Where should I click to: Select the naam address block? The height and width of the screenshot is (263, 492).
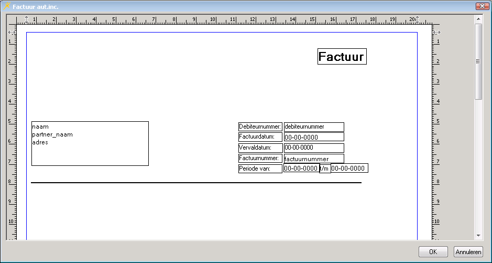[90, 143]
